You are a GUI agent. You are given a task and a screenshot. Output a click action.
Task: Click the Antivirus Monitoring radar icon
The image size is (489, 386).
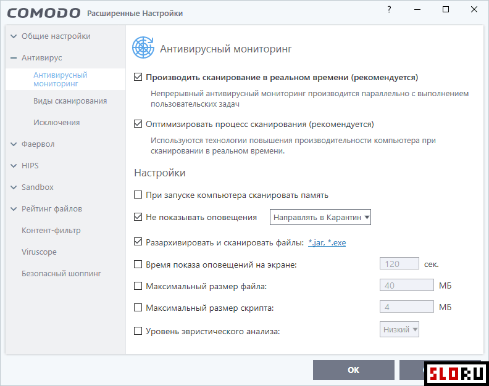point(143,47)
